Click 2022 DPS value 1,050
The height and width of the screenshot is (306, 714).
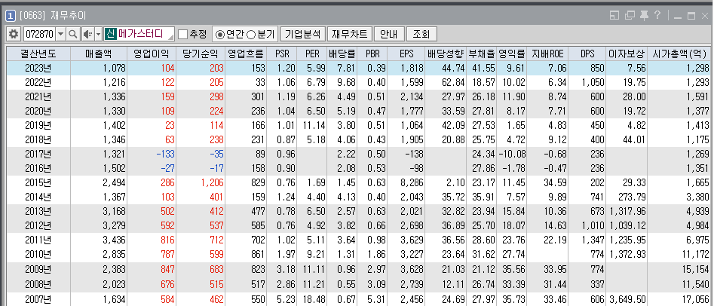tap(593, 82)
